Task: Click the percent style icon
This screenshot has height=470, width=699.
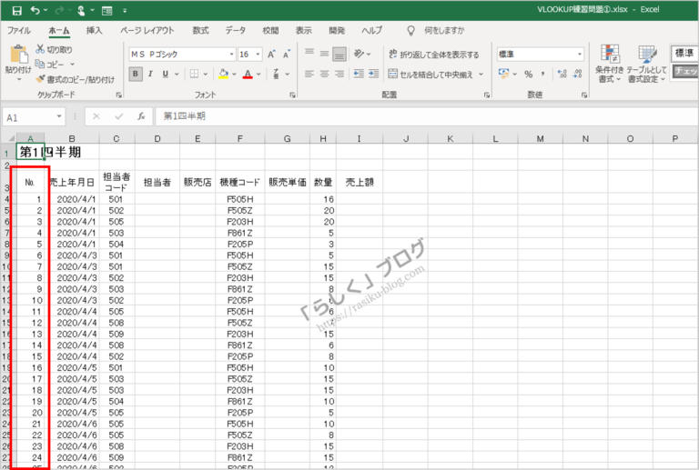Action: [528, 74]
